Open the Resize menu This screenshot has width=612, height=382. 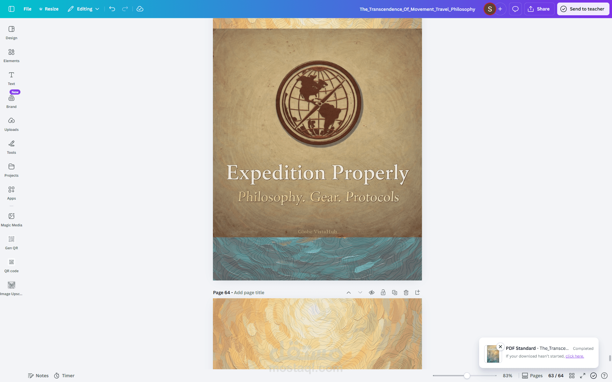tap(48, 9)
